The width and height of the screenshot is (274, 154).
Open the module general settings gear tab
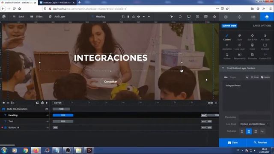tap(226, 17)
